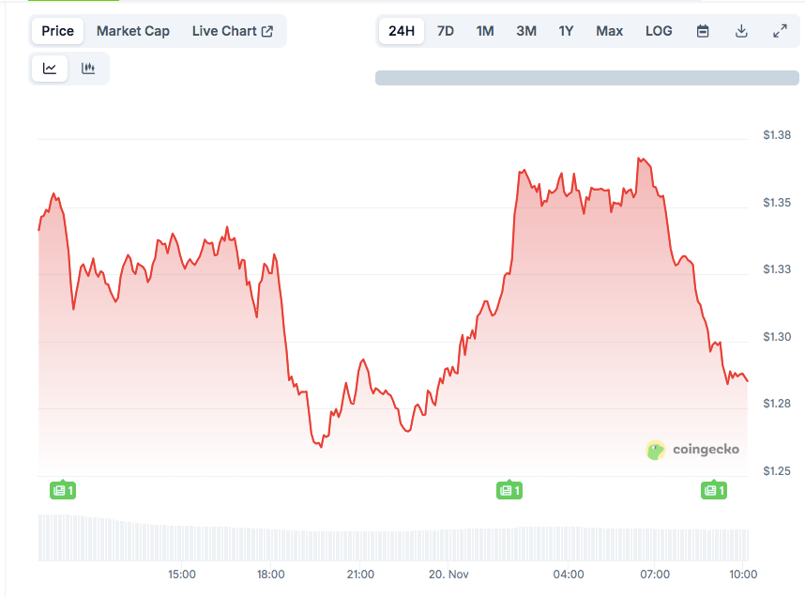This screenshot has width=805, height=598.
Task: Select the Price tab
Action: (x=57, y=31)
